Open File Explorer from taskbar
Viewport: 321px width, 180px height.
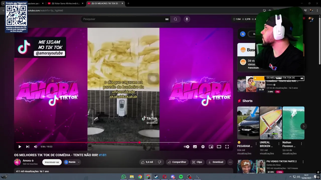132,177
